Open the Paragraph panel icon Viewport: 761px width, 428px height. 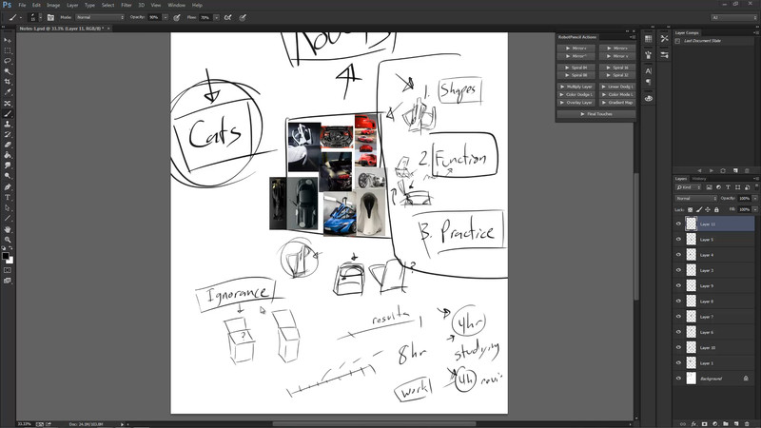649,82
